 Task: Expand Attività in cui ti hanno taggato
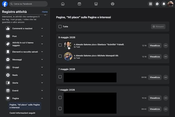pos(42,44)
